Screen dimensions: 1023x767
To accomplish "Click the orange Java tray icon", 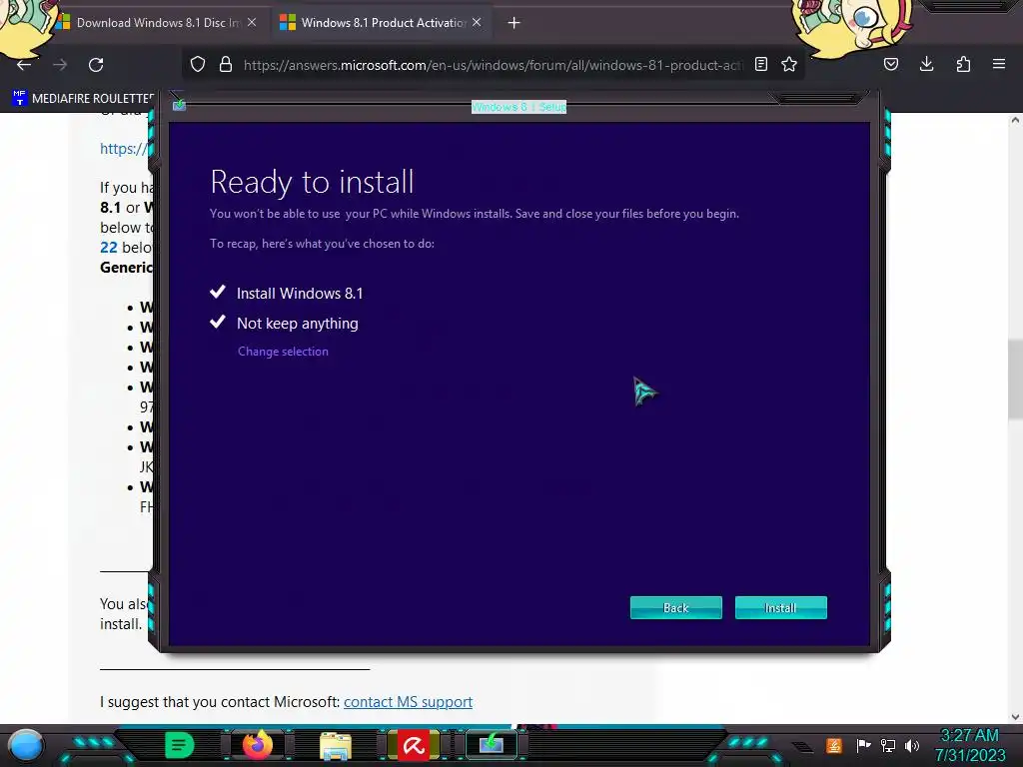I will pyautogui.click(x=834, y=745).
